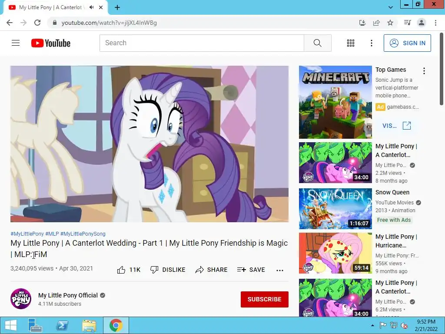
Task: Share the video
Action: point(212,270)
